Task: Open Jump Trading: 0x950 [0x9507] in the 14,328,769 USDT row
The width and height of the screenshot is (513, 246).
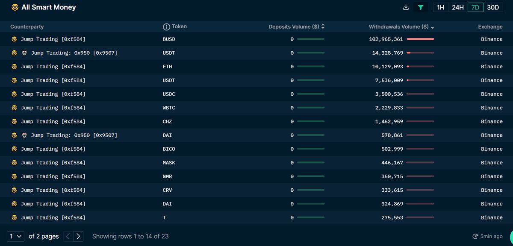Action: (x=74, y=53)
